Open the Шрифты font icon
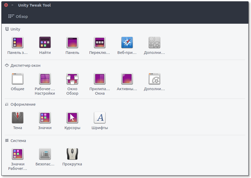Image resolution: width=251 pixels, height=178 pixels. [100, 118]
